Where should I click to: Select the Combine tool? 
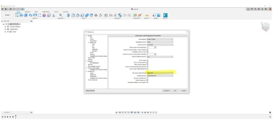click(x=87, y=15)
